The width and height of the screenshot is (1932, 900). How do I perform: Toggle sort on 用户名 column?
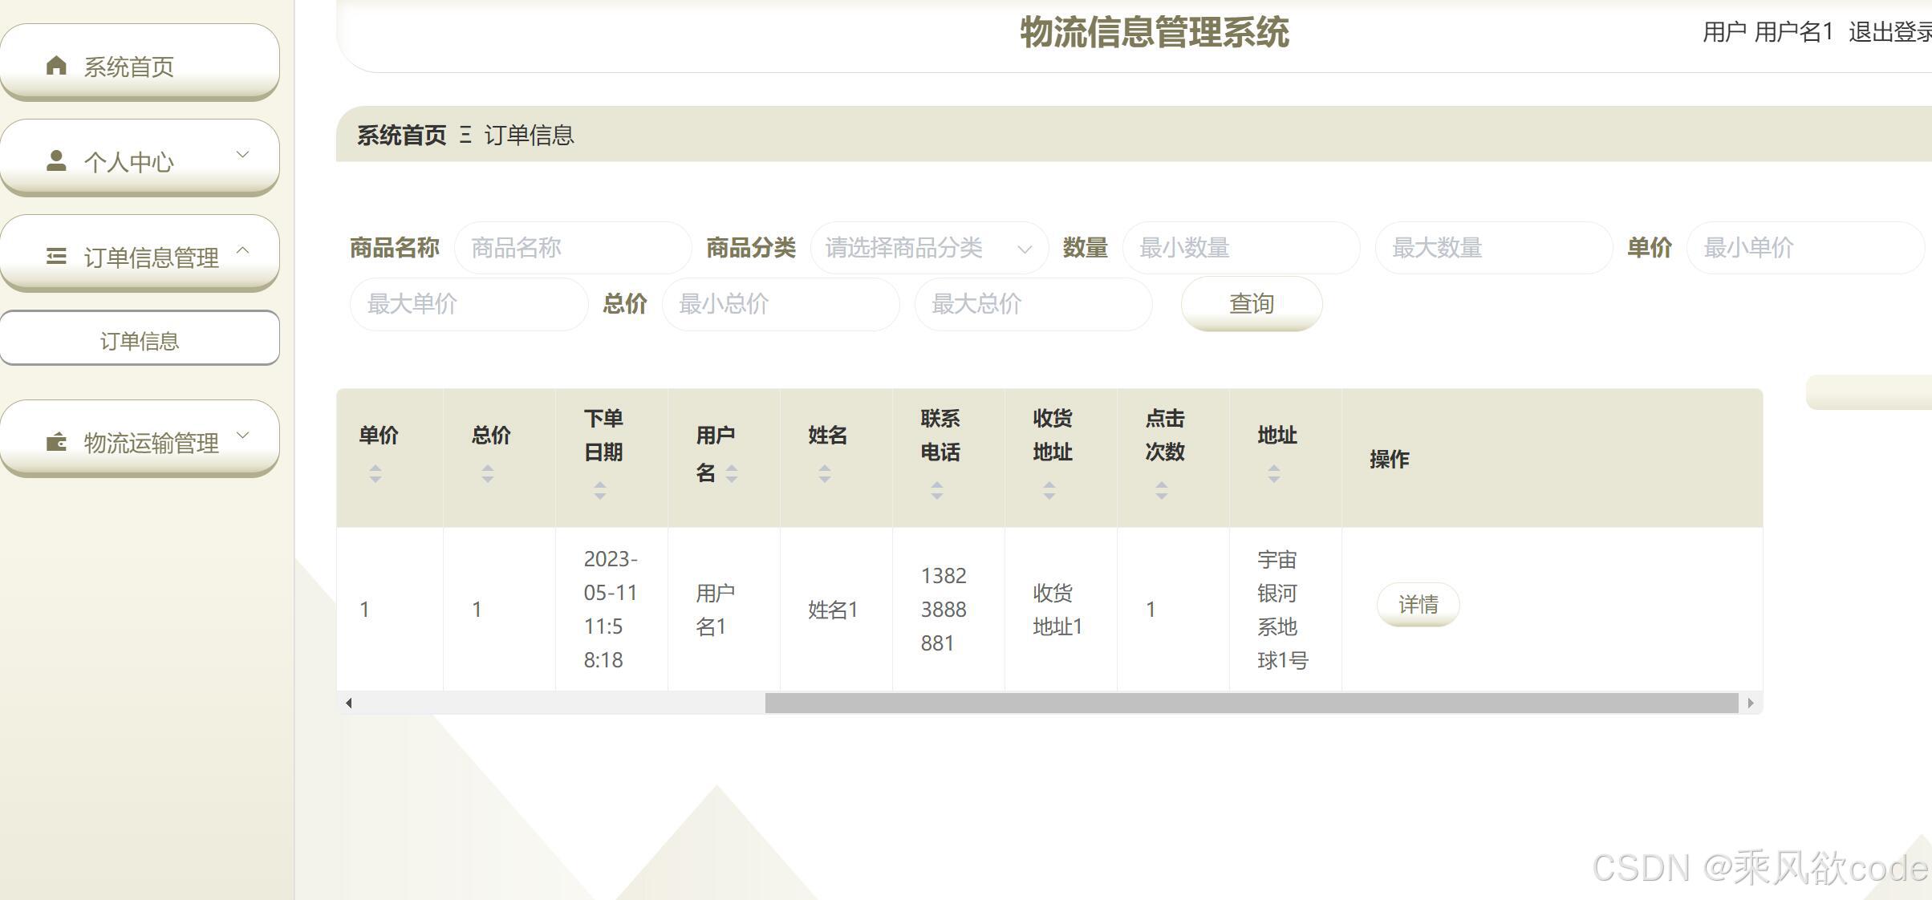731,474
